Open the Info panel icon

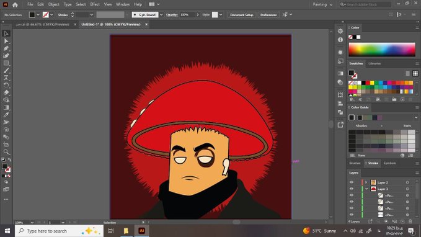coord(340,40)
